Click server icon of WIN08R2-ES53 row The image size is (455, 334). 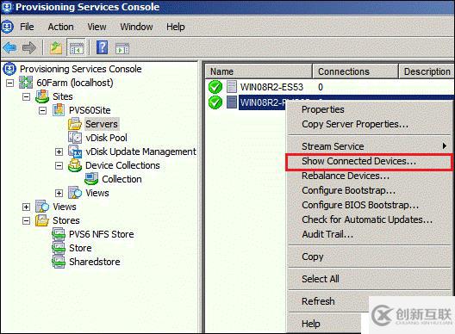(232, 87)
